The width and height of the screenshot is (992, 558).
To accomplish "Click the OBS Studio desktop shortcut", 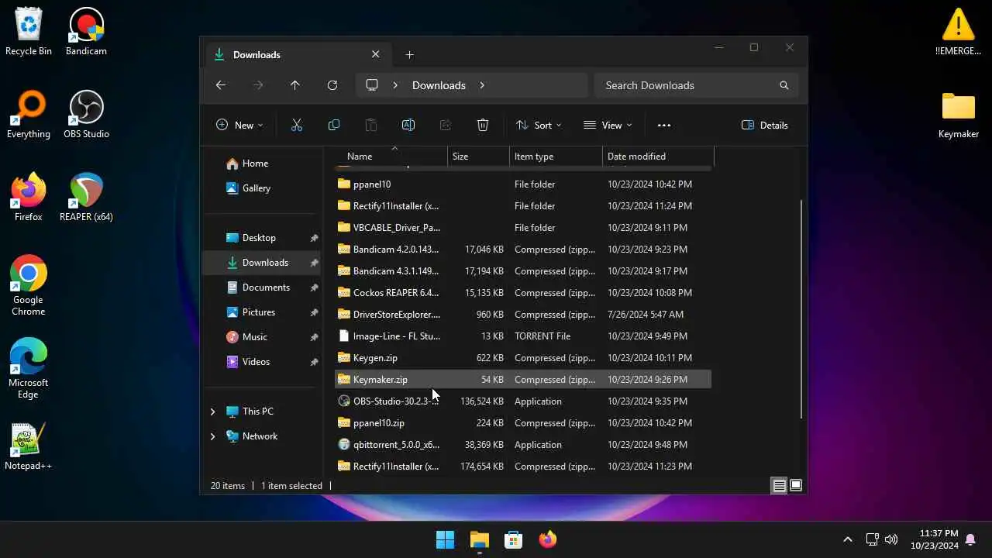I will 86,115.
